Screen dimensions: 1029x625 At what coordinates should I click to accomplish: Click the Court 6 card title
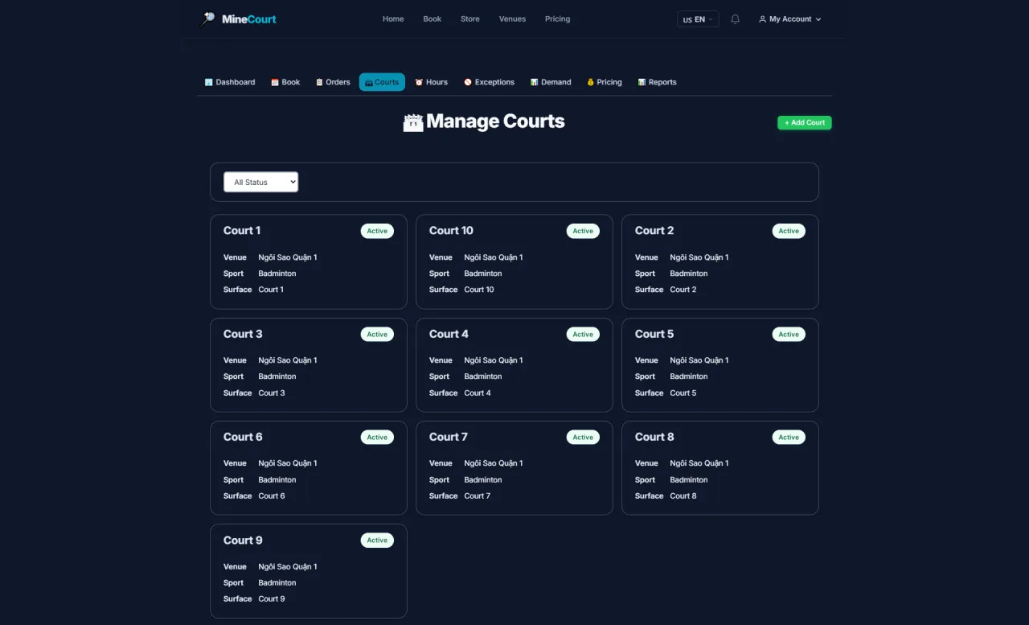click(243, 437)
